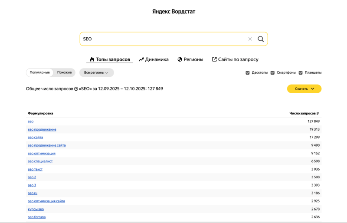Open the Топы запросов tab
The image size is (347, 223).
[x=110, y=59]
